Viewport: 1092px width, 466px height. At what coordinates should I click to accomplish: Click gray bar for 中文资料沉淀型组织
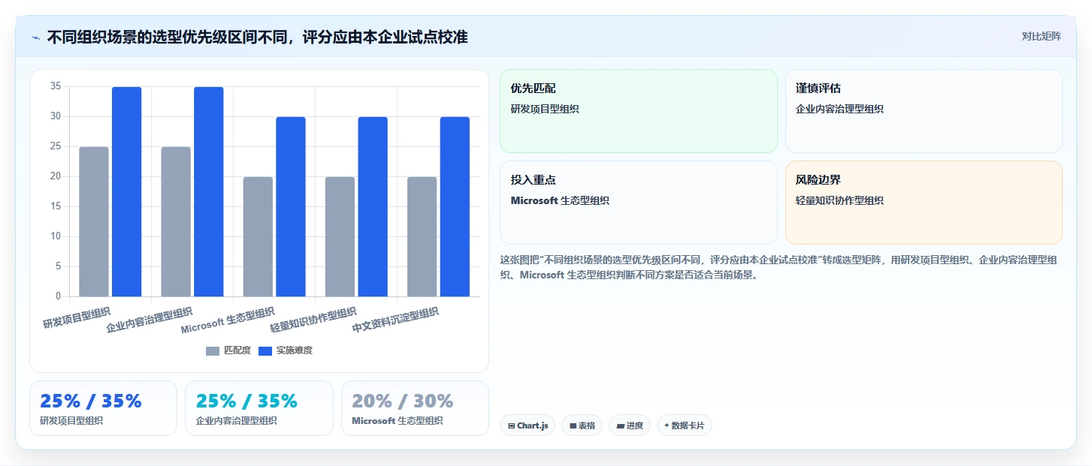422,236
